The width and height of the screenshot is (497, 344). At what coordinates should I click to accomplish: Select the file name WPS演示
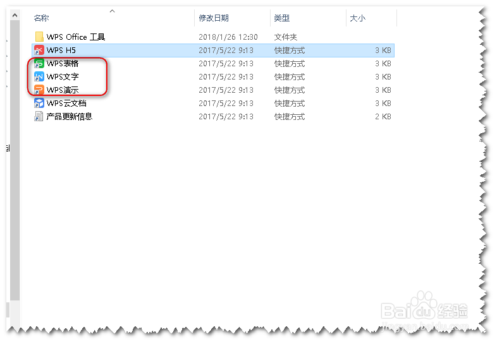(x=63, y=90)
